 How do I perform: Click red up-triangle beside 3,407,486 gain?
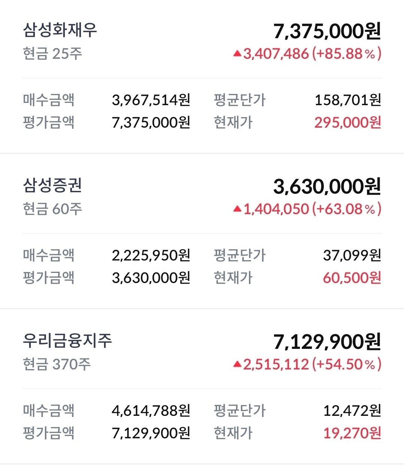(x=237, y=54)
